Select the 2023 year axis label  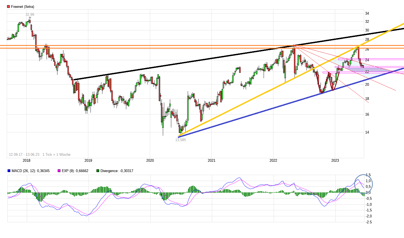tap(335, 160)
